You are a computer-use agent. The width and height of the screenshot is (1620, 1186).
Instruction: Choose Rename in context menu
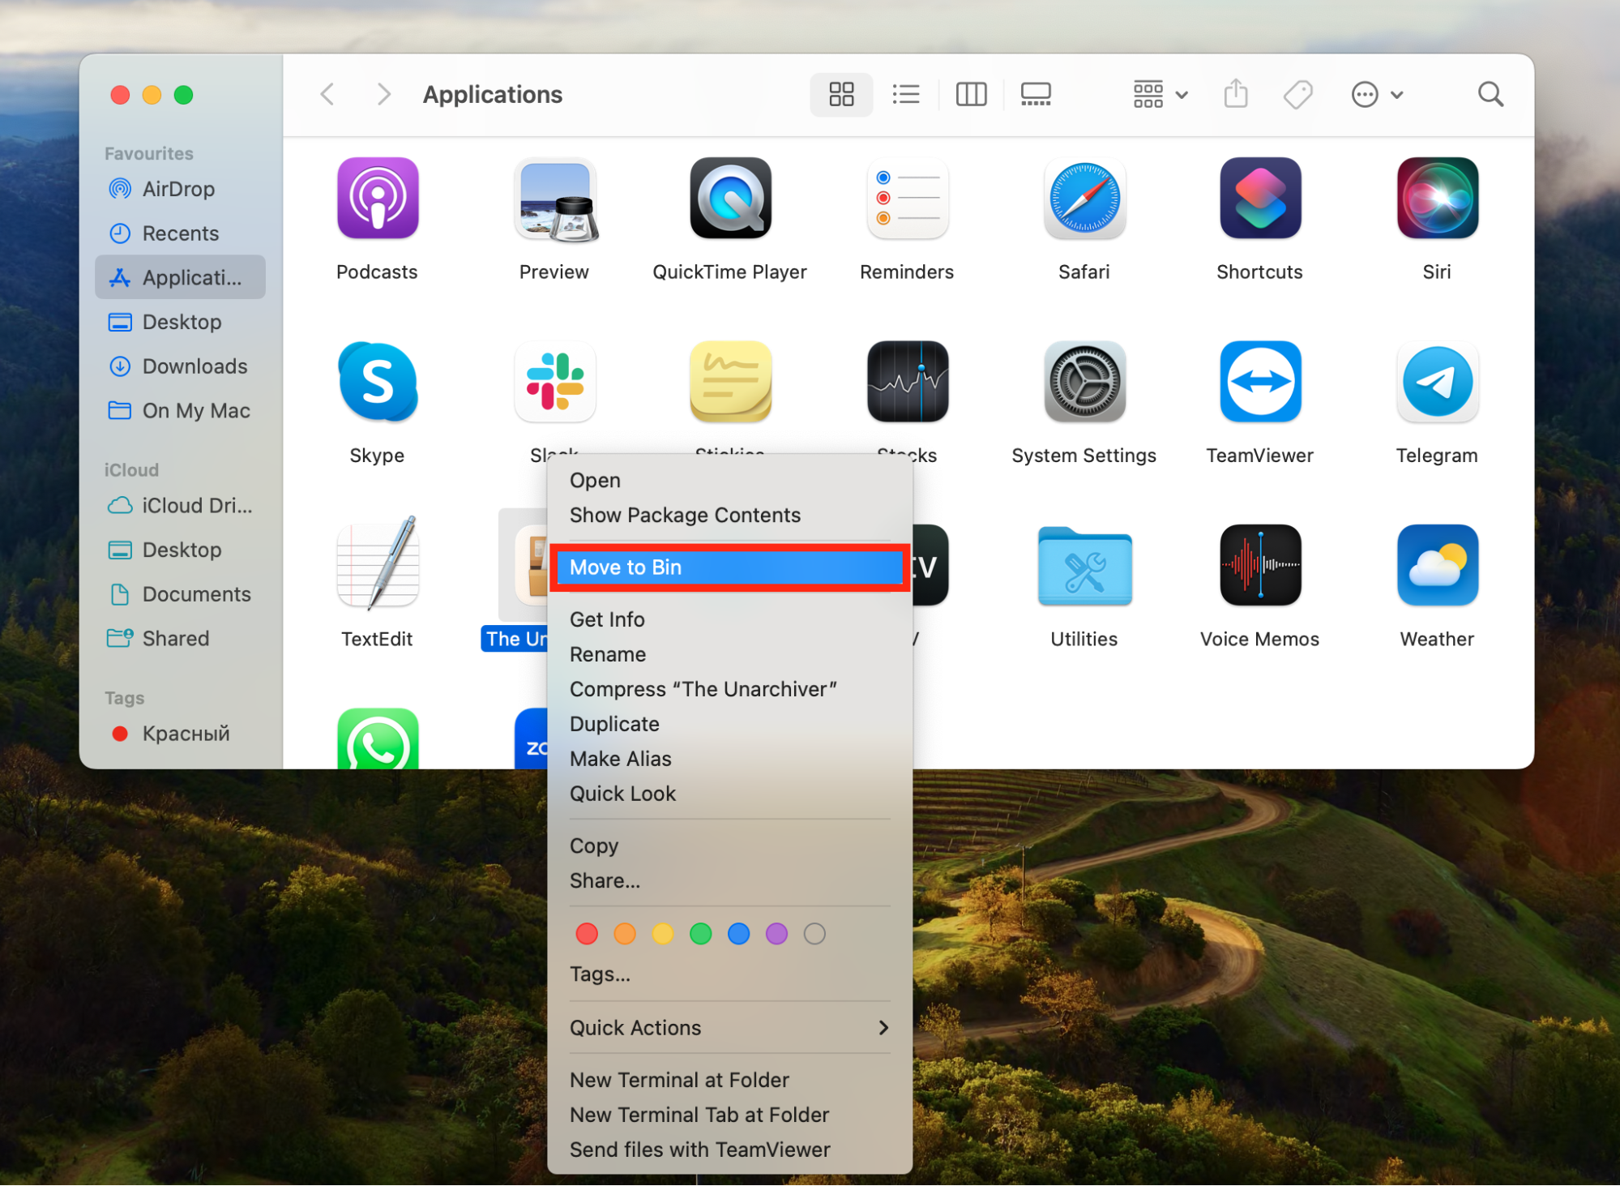coord(729,655)
